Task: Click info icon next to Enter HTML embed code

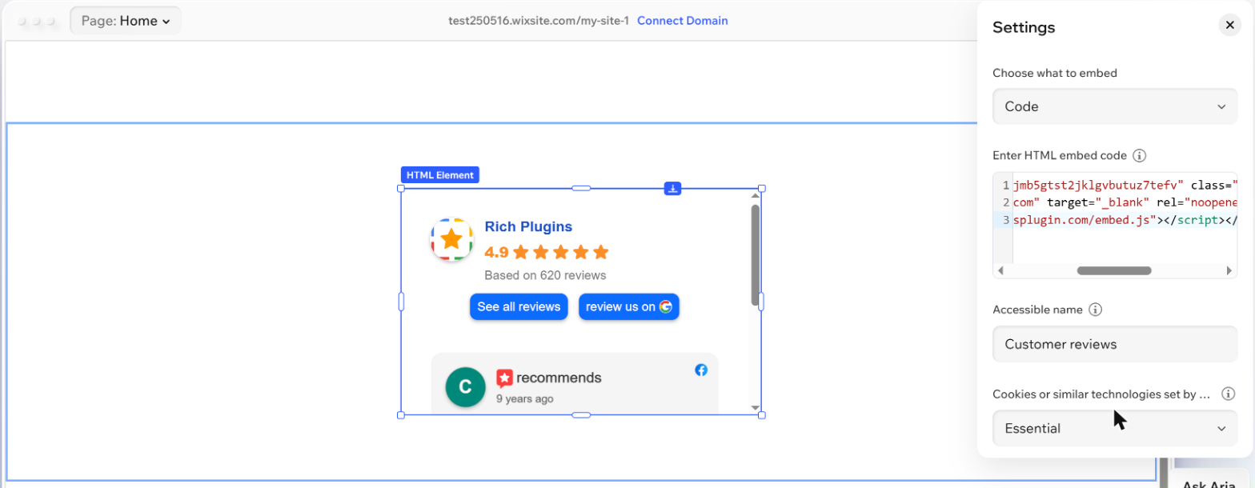Action: point(1140,155)
